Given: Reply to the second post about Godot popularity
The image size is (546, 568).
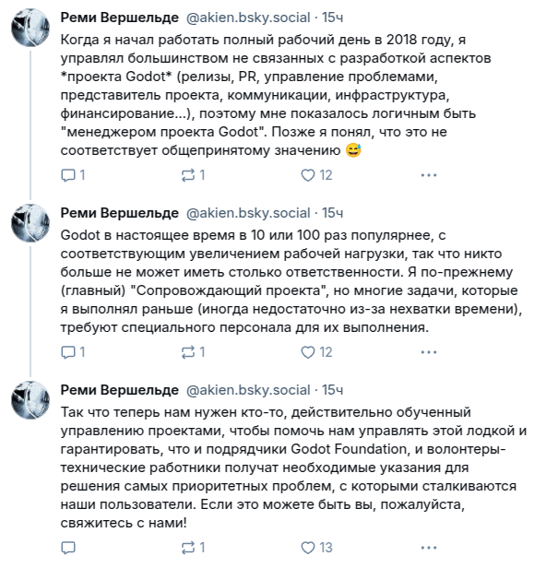Looking at the screenshot, I should [x=73, y=352].
